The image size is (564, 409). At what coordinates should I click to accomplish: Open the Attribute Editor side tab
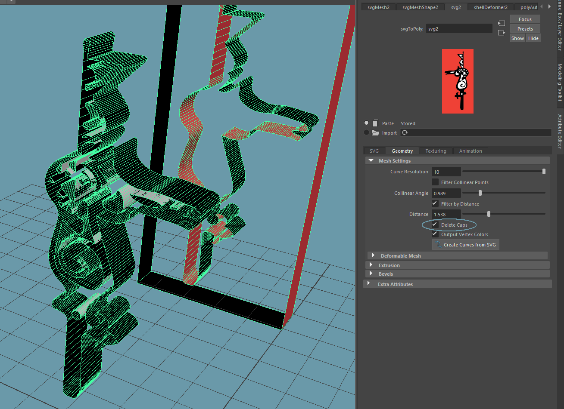[560, 131]
